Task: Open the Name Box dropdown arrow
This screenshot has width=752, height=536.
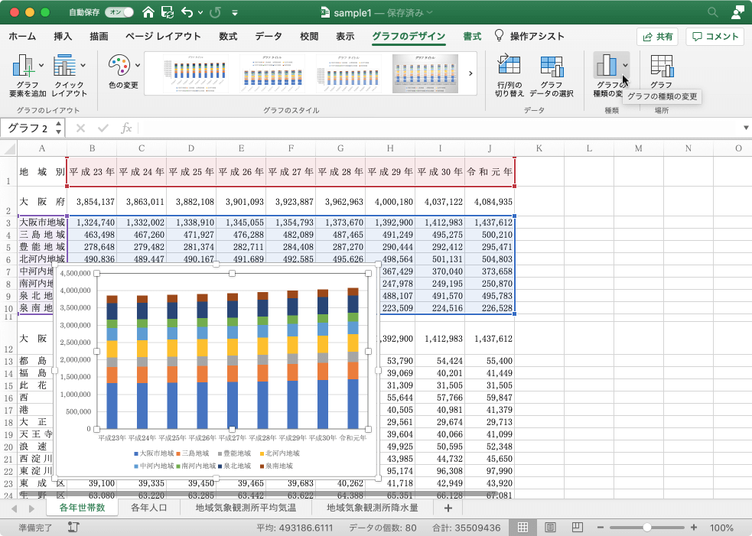Action: coord(59,128)
